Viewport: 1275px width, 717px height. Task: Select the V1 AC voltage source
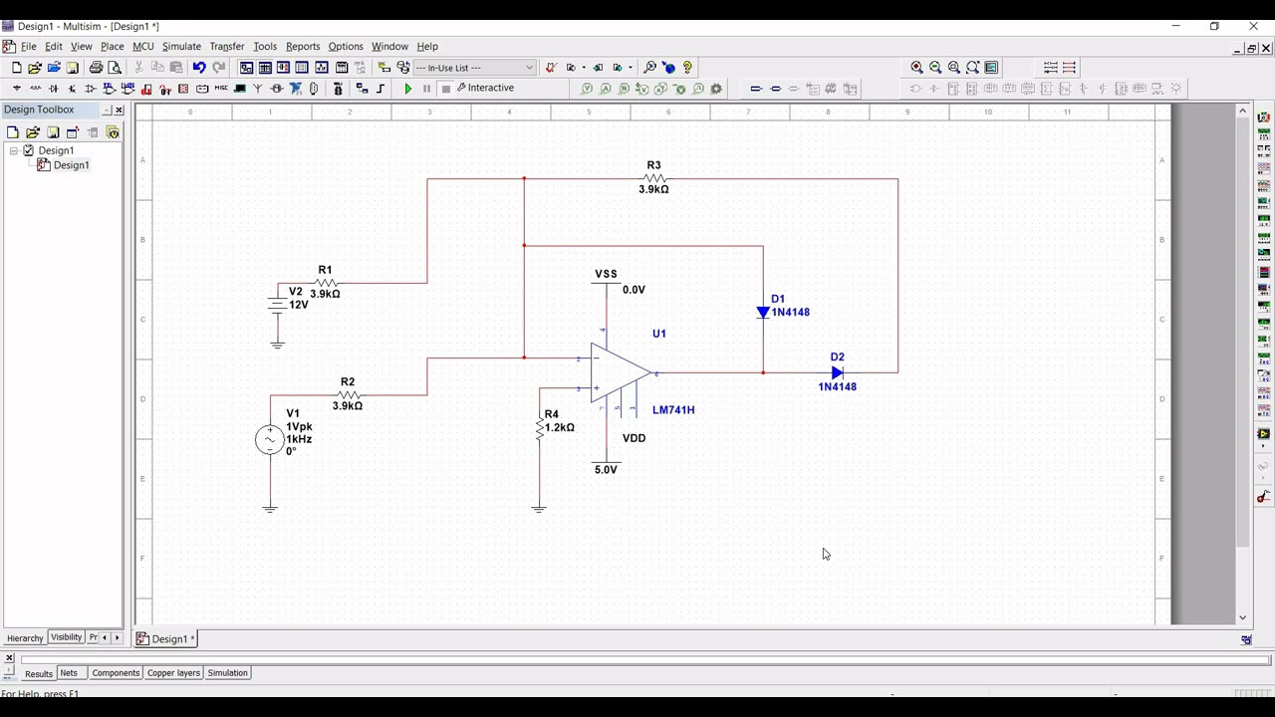(x=270, y=439)
